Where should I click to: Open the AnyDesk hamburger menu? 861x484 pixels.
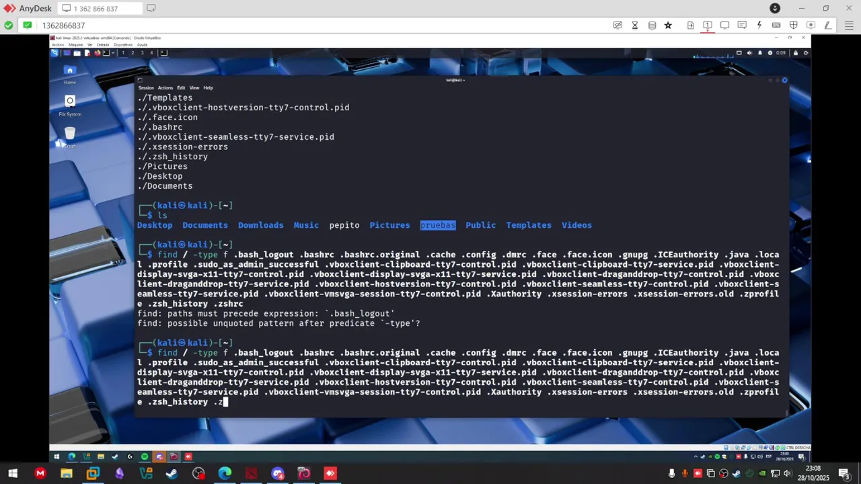(849, 26)
